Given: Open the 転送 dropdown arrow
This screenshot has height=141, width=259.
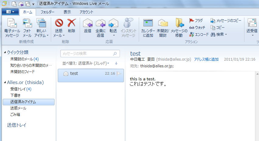Looking at the screenshot, I should [114, 35].
